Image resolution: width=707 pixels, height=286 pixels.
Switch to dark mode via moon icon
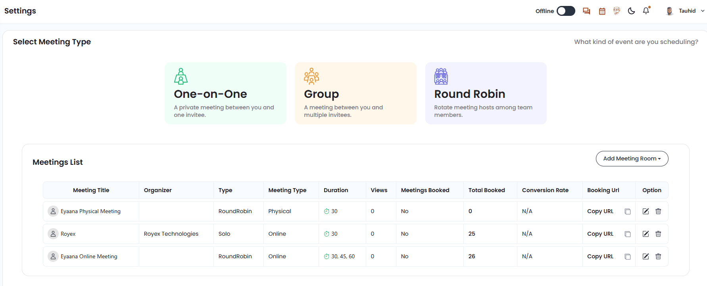(x=631, y=11)
